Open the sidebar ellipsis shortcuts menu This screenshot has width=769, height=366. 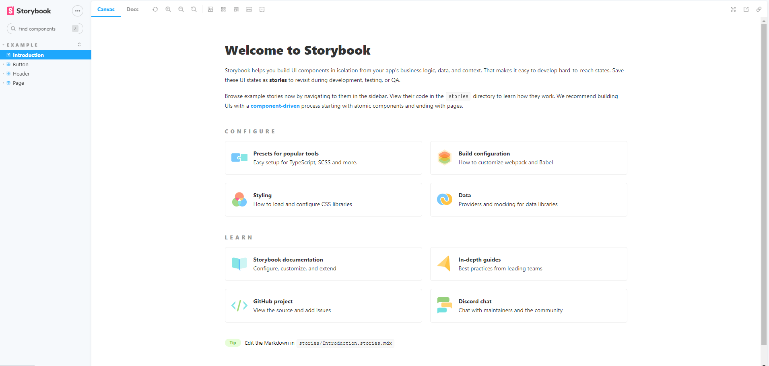point(78,11)
